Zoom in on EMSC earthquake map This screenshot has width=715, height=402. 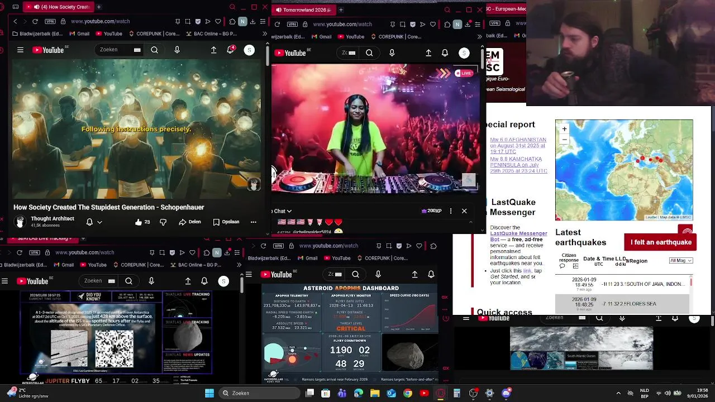[564, 129]
